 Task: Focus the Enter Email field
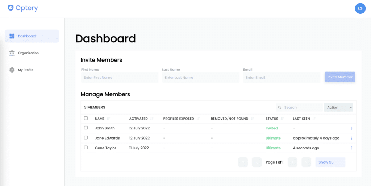pyautogui.click(x=282, y=77)
